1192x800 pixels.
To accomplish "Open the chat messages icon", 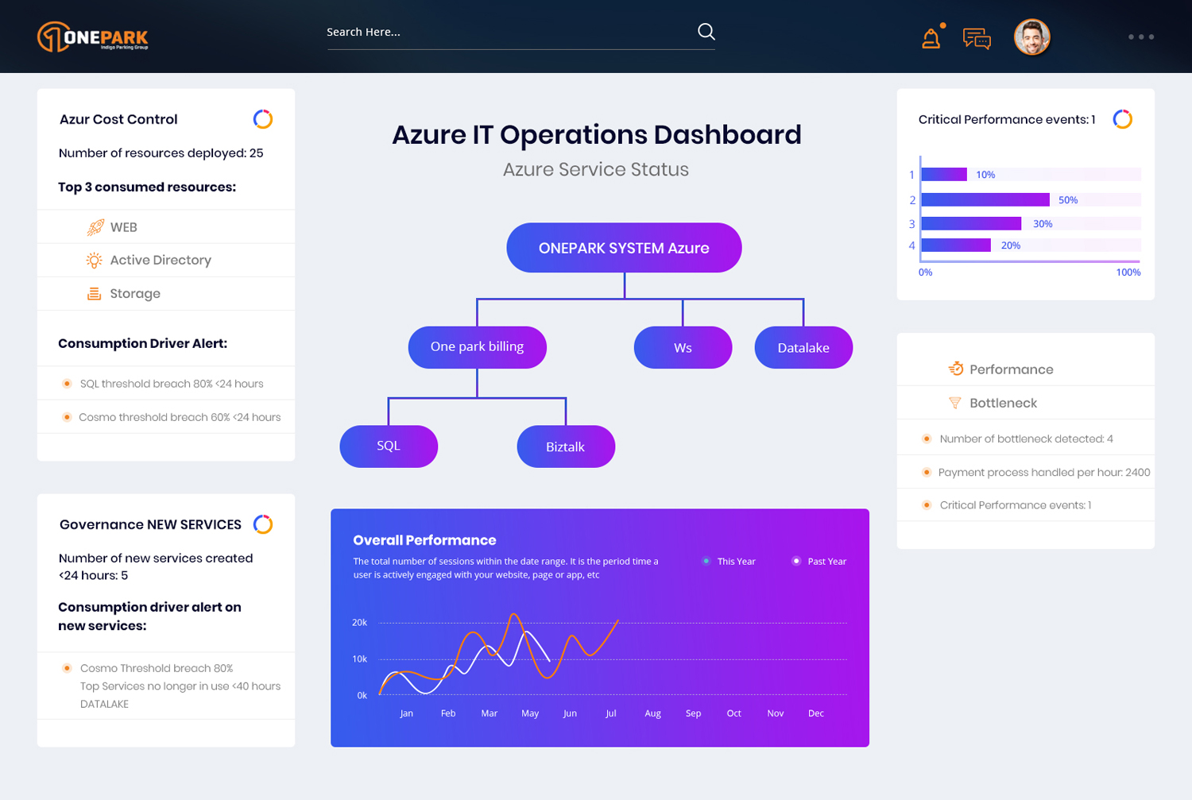I will (977, 38).
